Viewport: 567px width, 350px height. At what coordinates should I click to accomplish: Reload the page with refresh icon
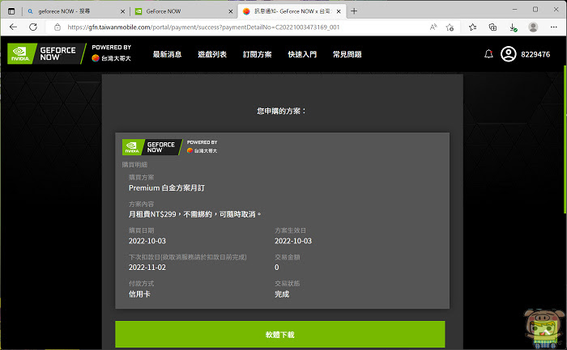point(33,27)
